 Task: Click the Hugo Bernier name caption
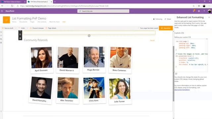93,70
